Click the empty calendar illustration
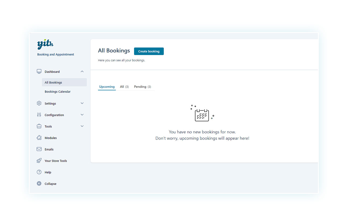 pos(202,113)
